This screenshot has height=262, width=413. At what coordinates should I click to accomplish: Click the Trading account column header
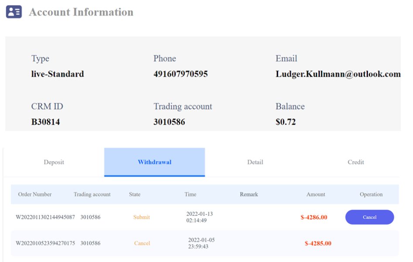click(92, 194)
